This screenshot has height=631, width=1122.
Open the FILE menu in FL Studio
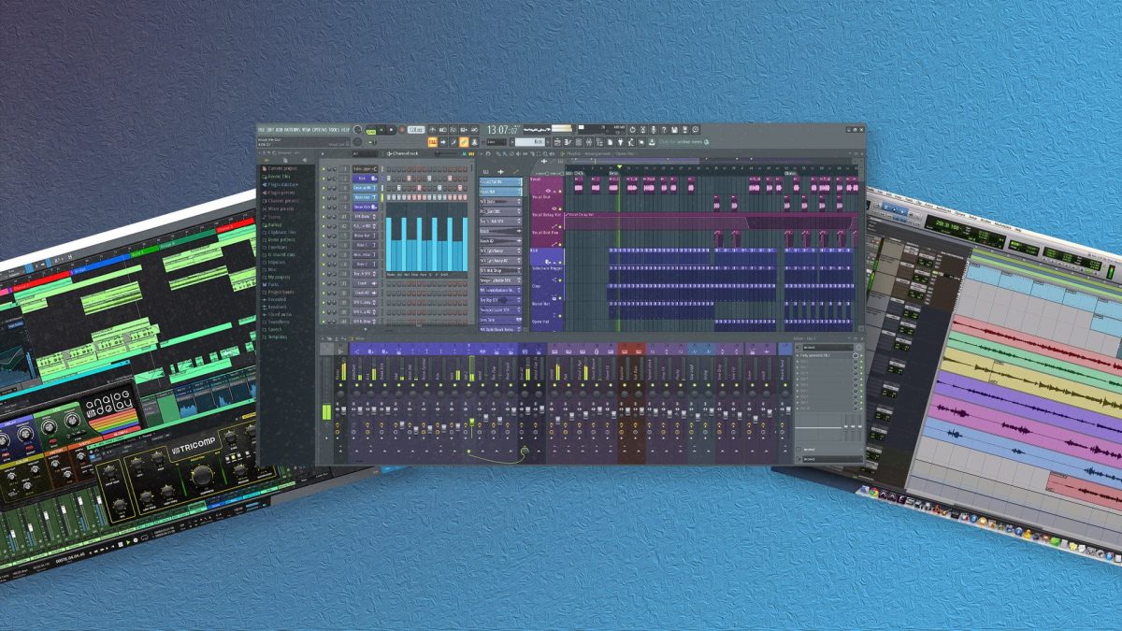click(x=261, y=130)
